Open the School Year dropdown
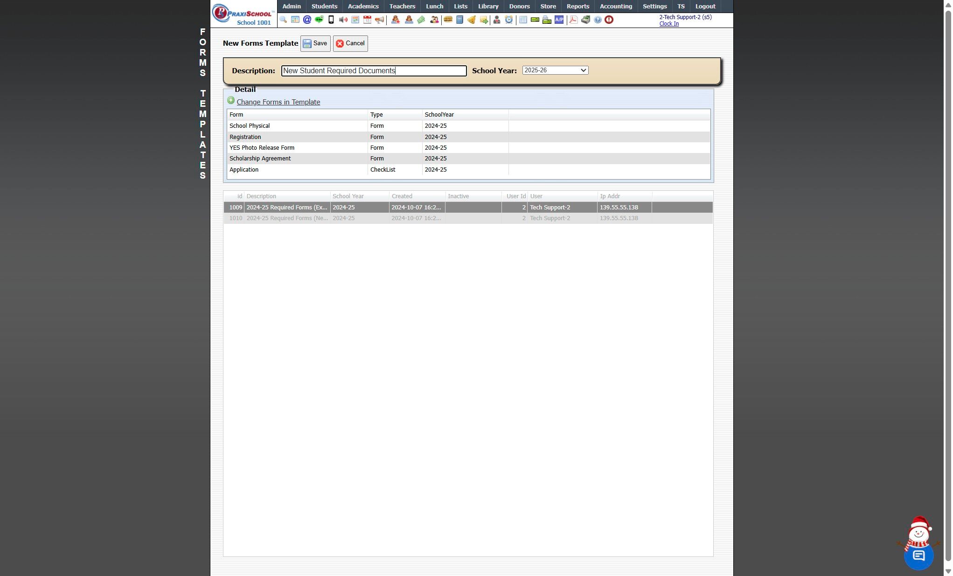This screenshot has width=953, height=576. pos(555,70)
